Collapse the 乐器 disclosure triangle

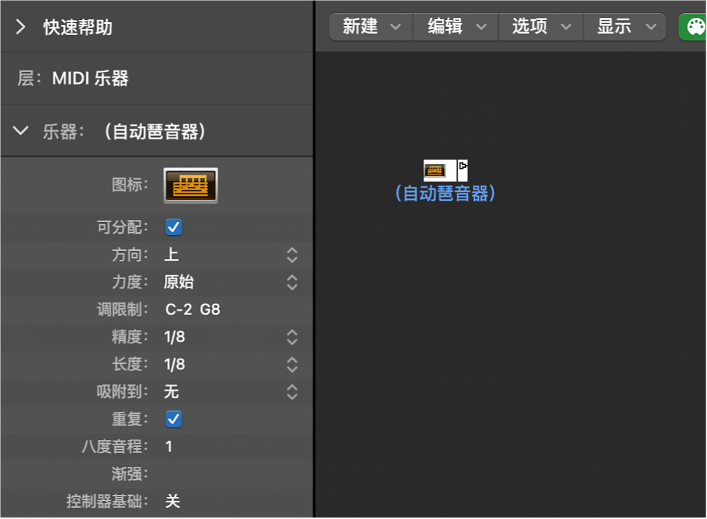pyautogui.click(x=20, y=130)
